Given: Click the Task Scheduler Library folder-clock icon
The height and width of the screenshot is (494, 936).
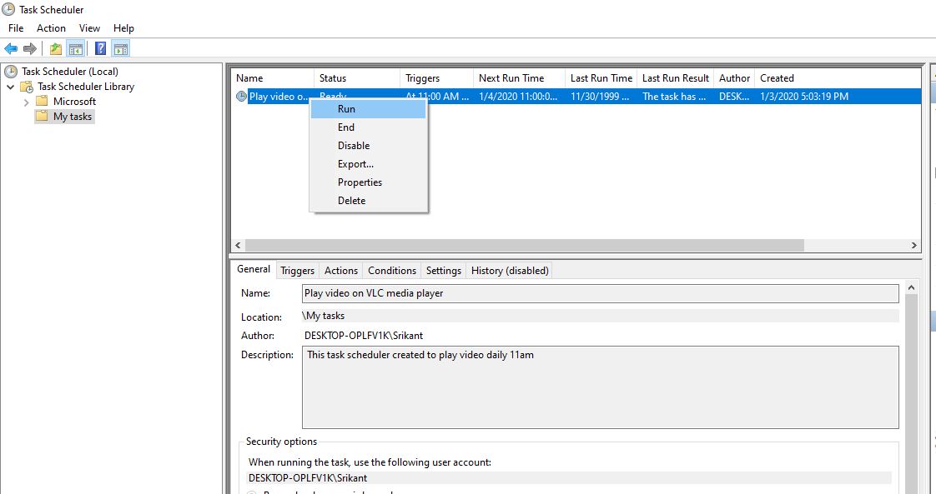Looking at the screenshot, I should tap(27, 87).
